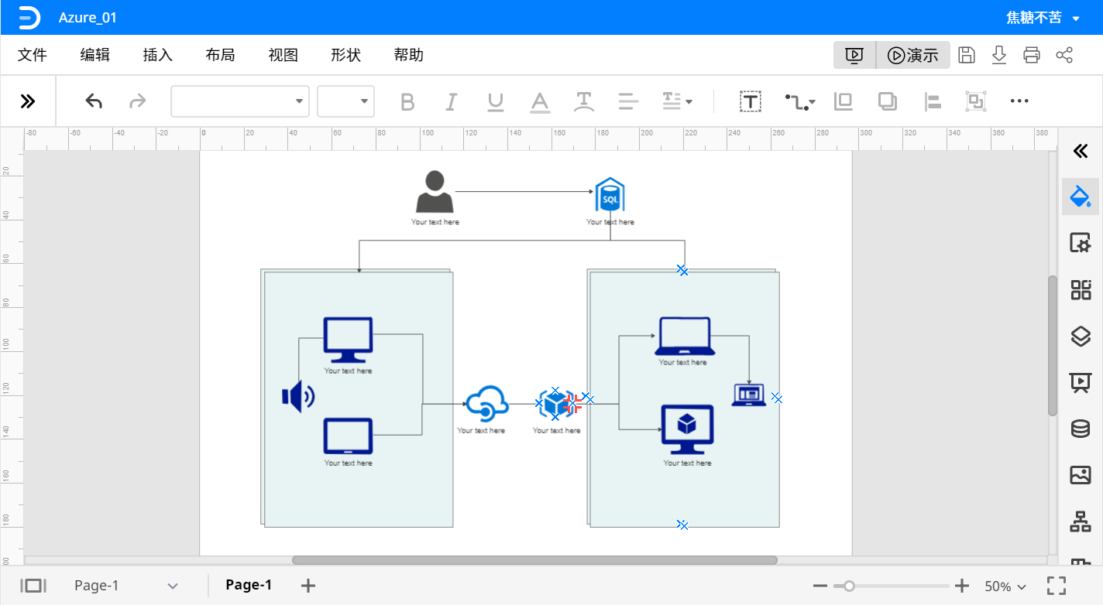Viewport: 1103px width, 605px height.
Task: Open the 编辑 menu
Action: [95, 55]
